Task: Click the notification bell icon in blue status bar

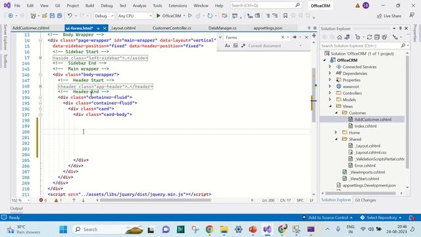Action: click(x=412, y=217)
